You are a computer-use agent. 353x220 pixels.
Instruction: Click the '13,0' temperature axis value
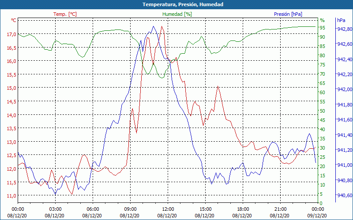pos(11,142)
